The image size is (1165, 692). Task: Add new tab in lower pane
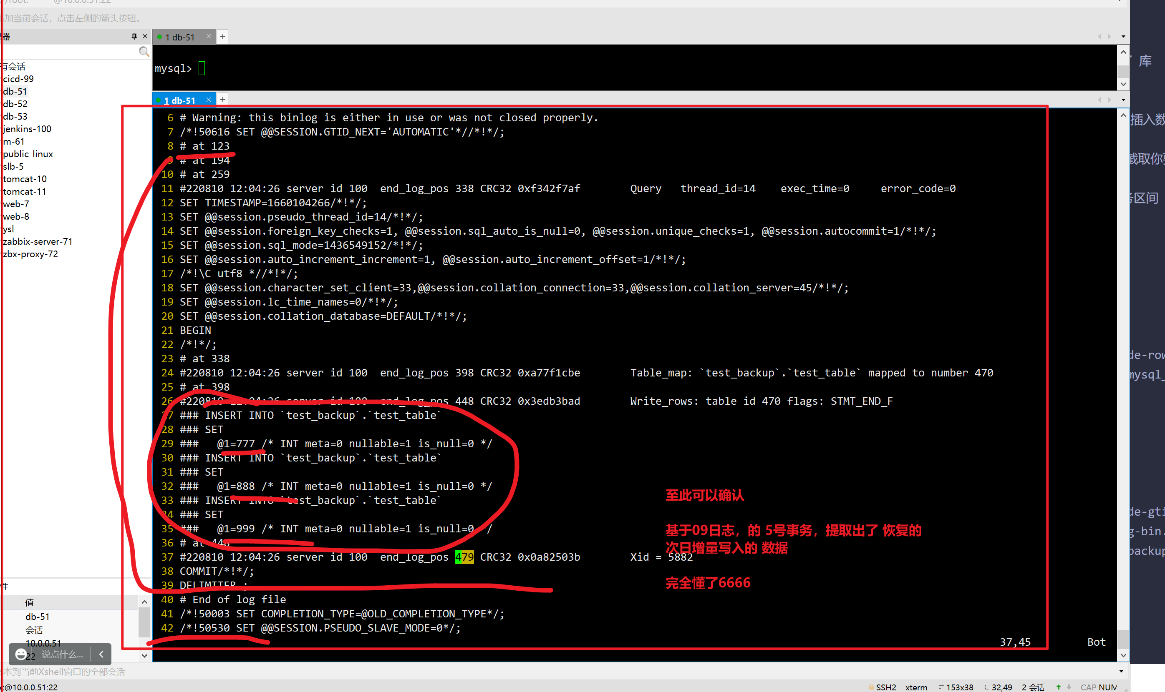[223, 99]
